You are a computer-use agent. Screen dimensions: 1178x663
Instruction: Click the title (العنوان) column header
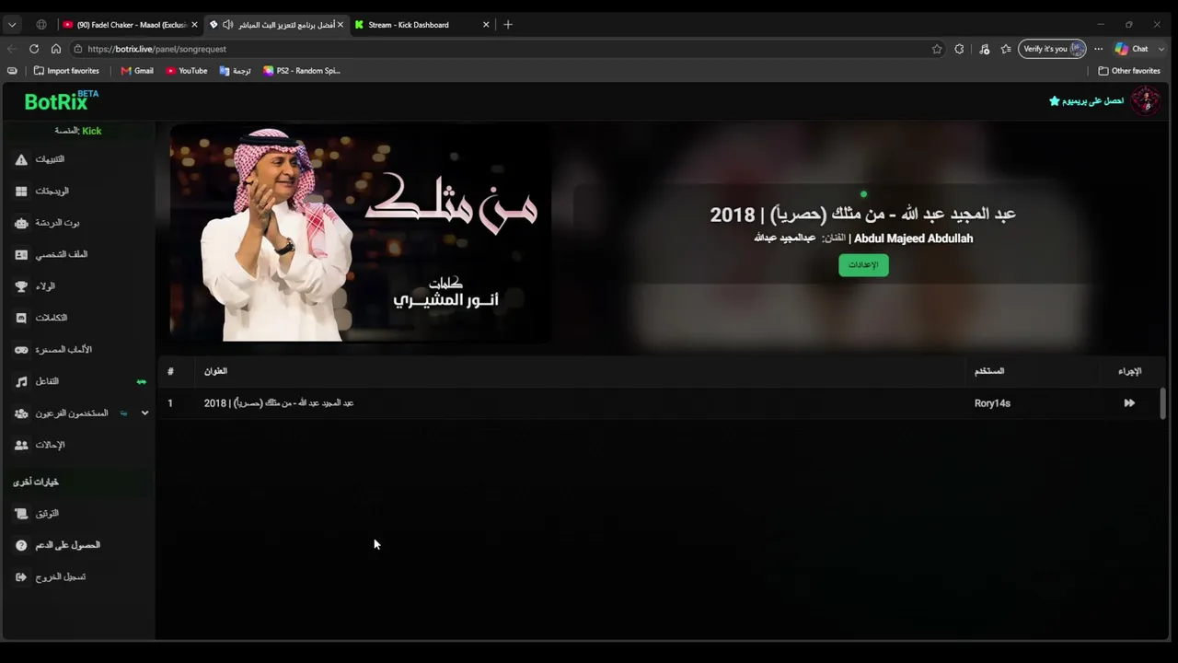click(x=215, y=371)
